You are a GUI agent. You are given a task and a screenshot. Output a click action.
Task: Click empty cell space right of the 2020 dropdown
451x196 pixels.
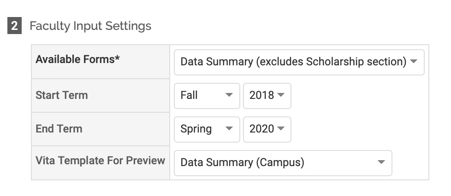pyautogui.click(x=360, y=129)
